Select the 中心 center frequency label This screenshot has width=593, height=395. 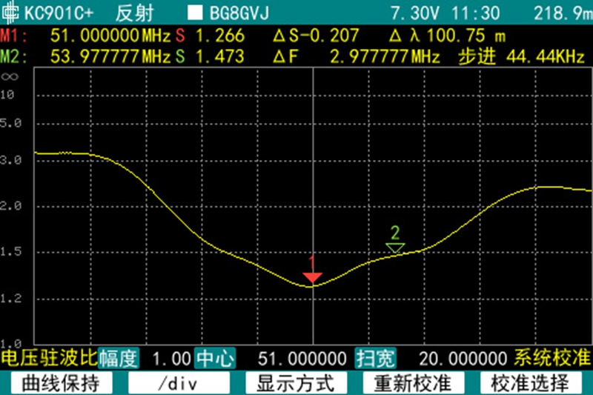[x=215, y=359]
